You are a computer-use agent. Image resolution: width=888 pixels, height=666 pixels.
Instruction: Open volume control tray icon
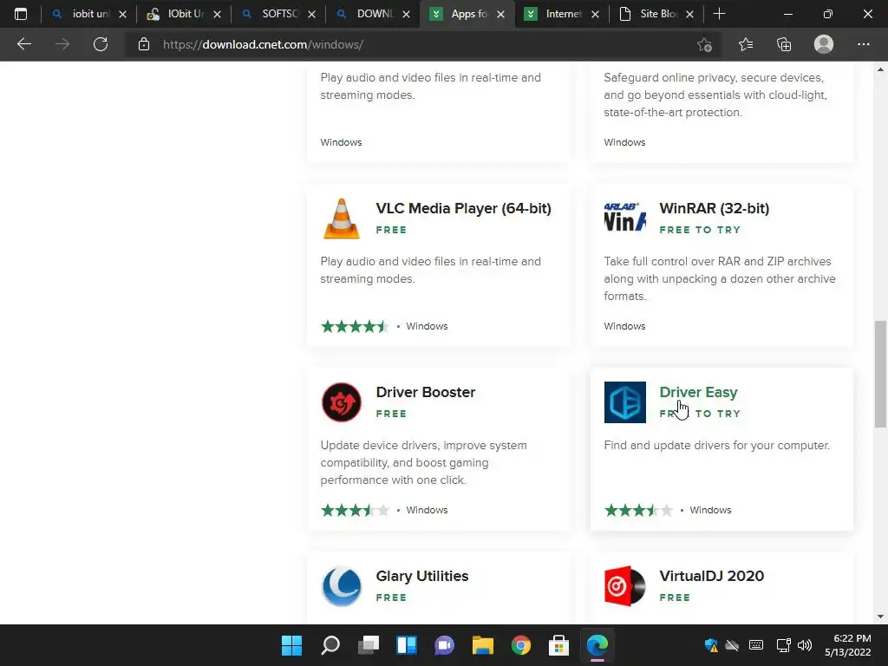pos(804,645)
